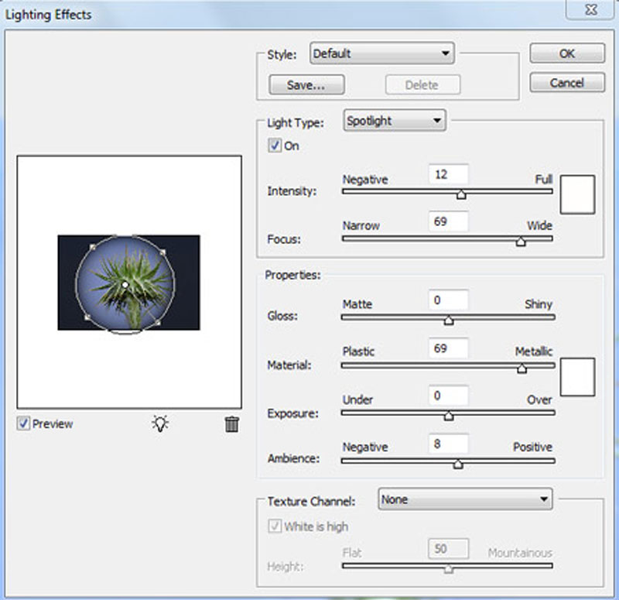Click the Material slider handle

coord(522,369)
